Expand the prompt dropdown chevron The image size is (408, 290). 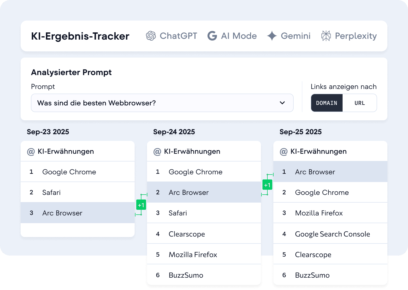click(282, 103)
